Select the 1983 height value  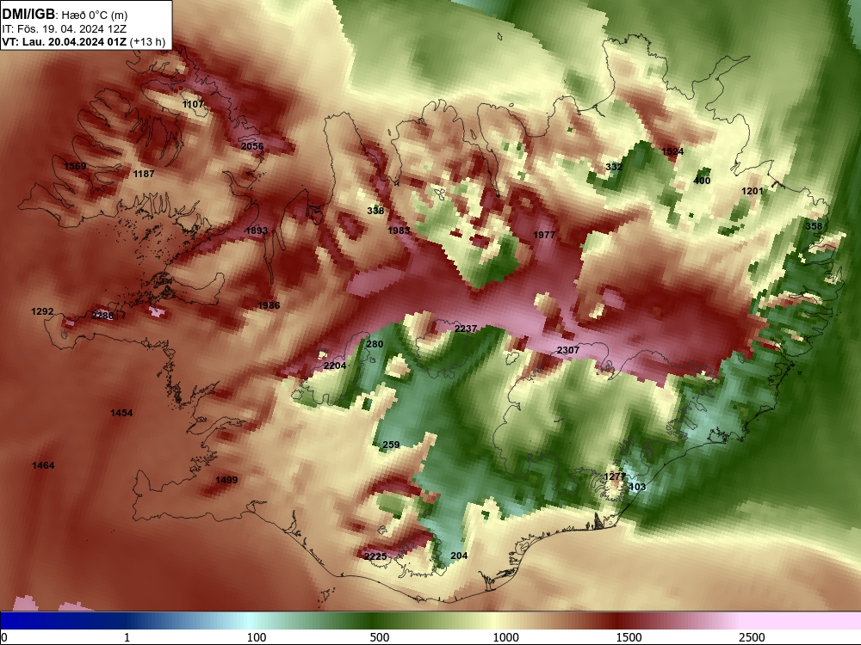click(x=399, y=230)
